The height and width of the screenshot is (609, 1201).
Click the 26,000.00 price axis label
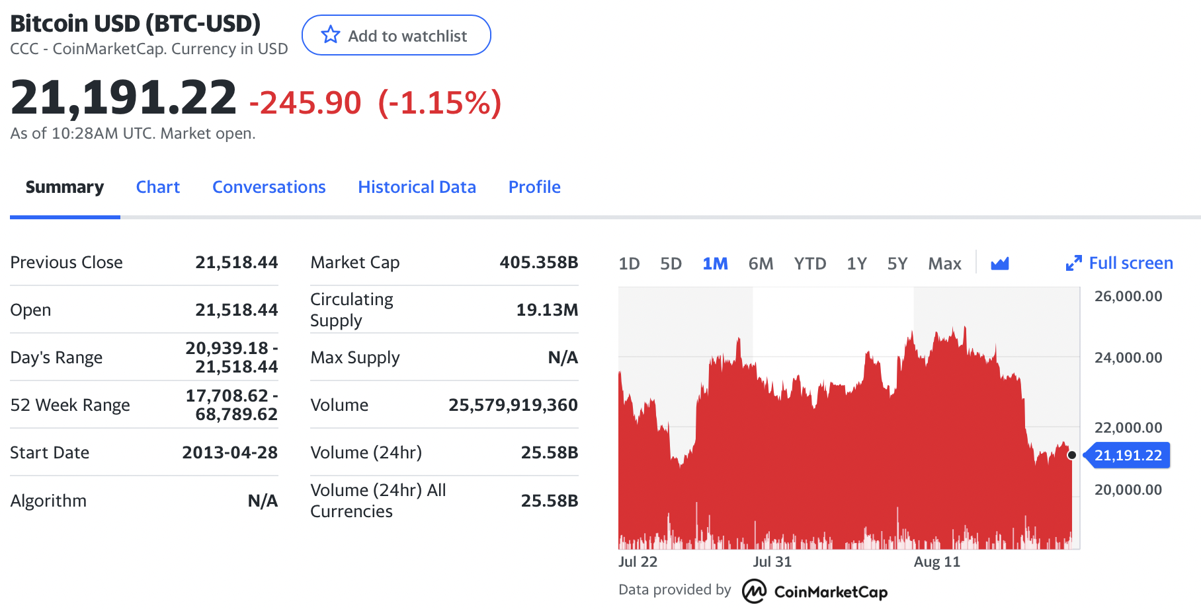click(1128, 296)
